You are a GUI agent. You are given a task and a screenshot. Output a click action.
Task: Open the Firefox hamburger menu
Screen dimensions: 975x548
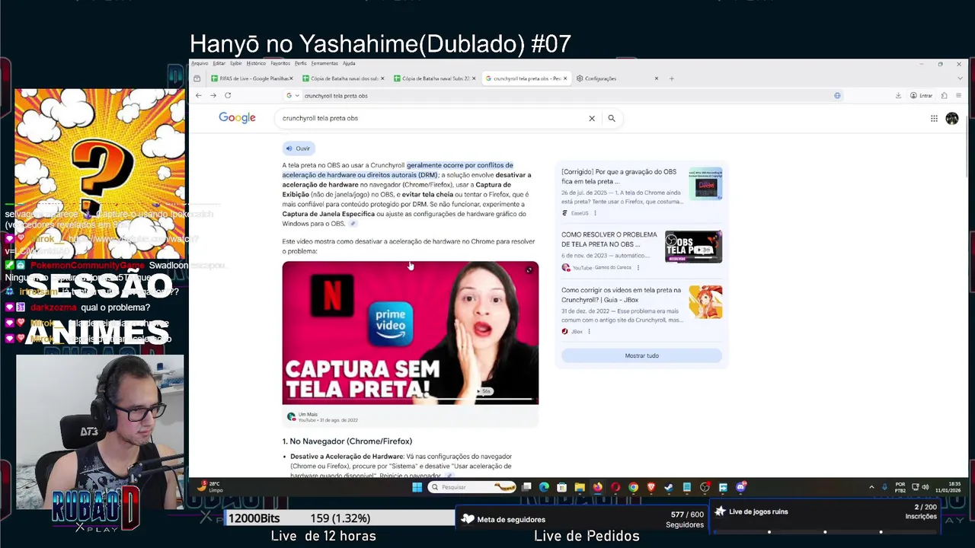click(958, 95)
